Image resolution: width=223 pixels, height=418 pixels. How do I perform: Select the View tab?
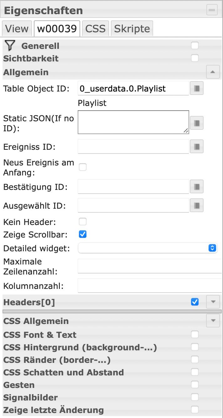[17, 29]
